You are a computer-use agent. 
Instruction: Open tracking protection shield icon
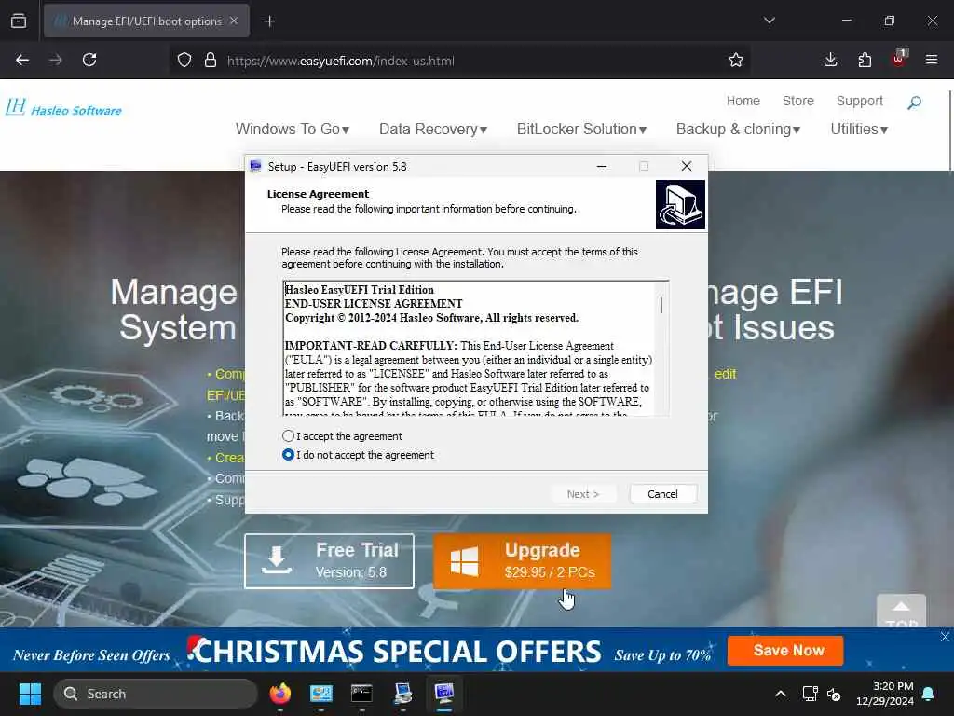pos(184,61)
